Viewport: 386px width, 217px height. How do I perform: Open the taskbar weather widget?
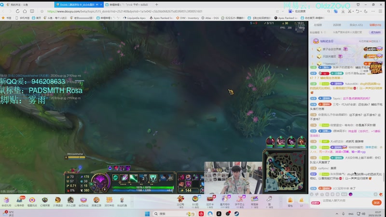(8, 213)
